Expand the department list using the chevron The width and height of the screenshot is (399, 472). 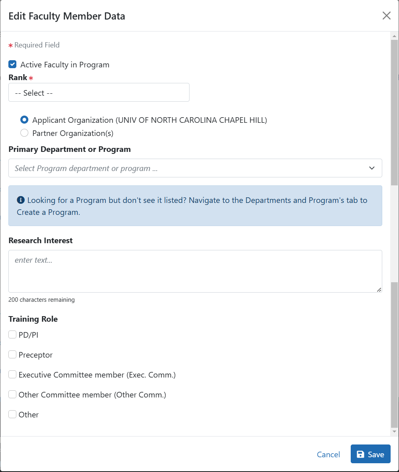pyautogui.click(x=372, y=168)
